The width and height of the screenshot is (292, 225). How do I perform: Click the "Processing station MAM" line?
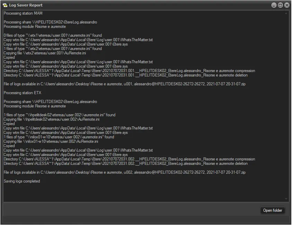[24, 13]
